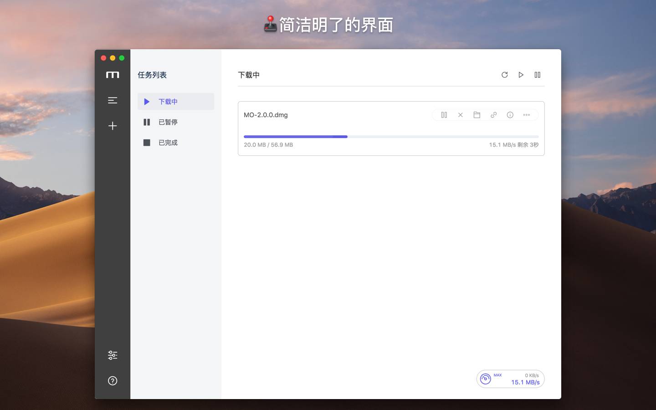Open the task list menu icon
Screen dimensions: 656x410
click(113, 100)
